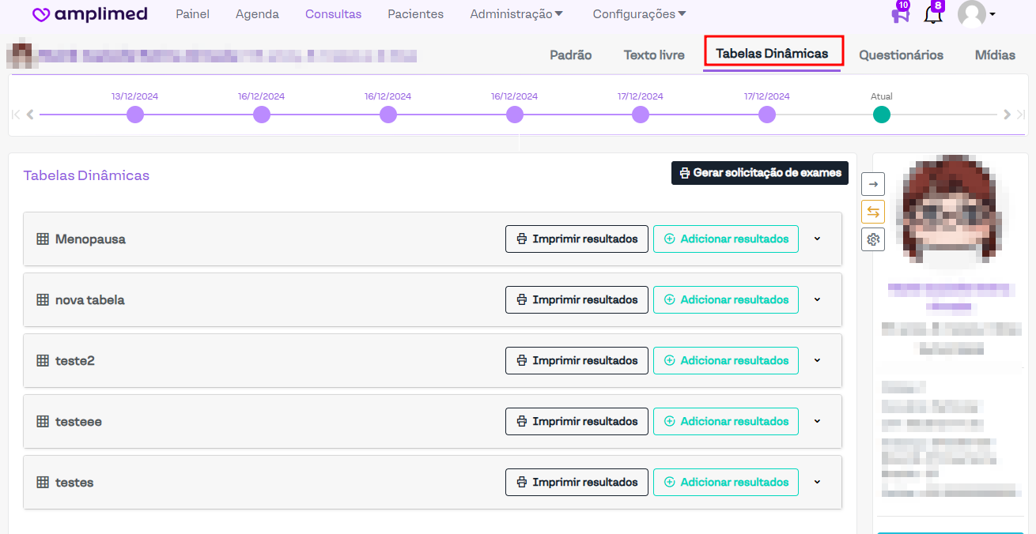Screen dimensions: 1036x534
Task: Click the right arrow sidebar collapse icon
Action: point(873,184)
